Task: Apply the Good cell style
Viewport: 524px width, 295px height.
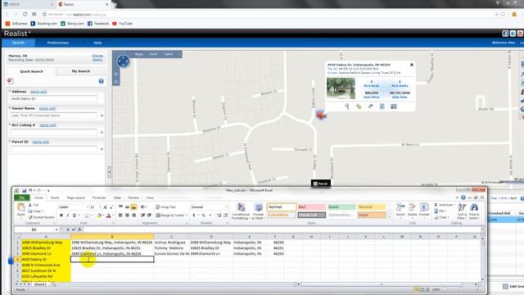Action: (x=341, y=207)
